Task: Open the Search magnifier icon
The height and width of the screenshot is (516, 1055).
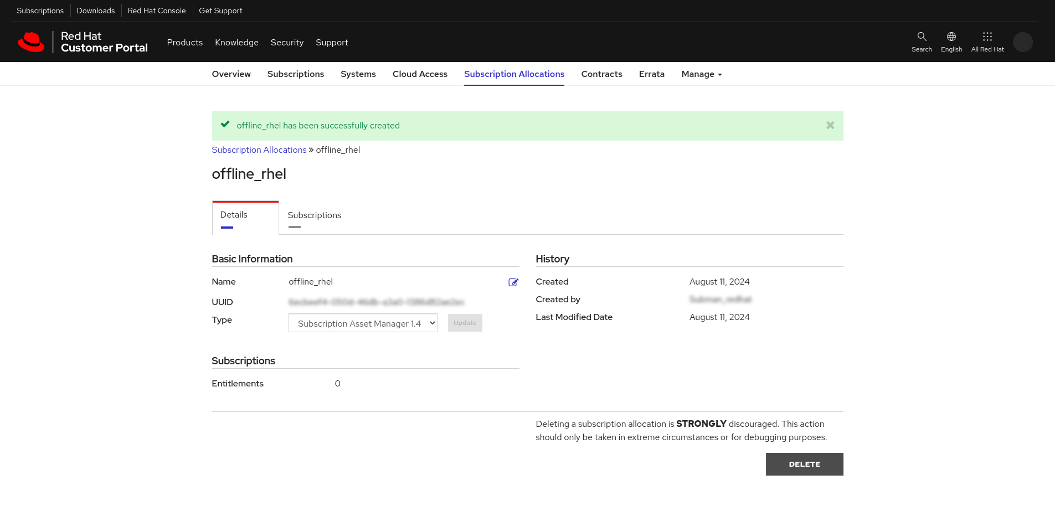Action: coord(922,37)
